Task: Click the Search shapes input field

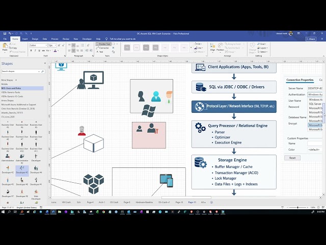Action: [x=20, y=71]
